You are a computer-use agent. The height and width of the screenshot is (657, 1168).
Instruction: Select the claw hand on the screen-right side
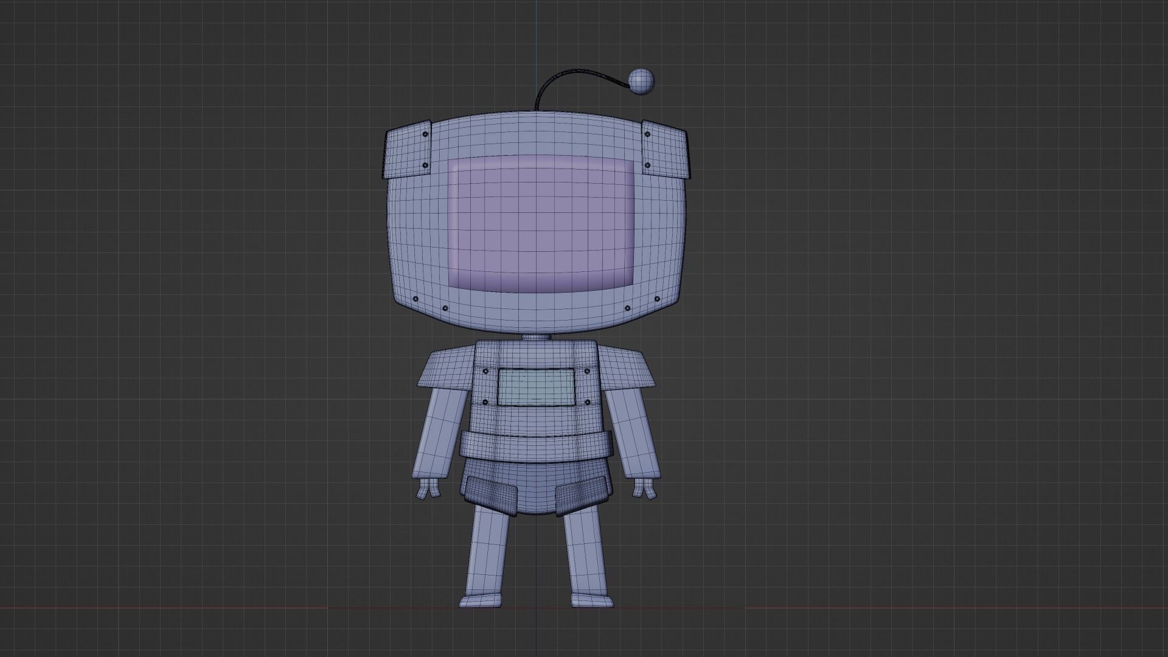644,488
